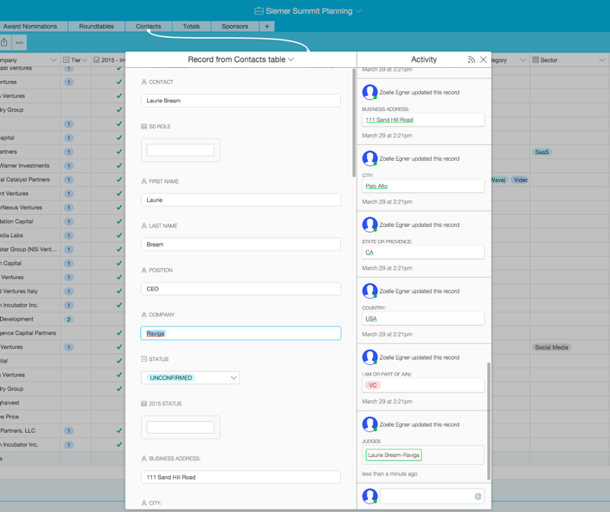
Task: Click the comment input box in Activity
Action: 432,496
